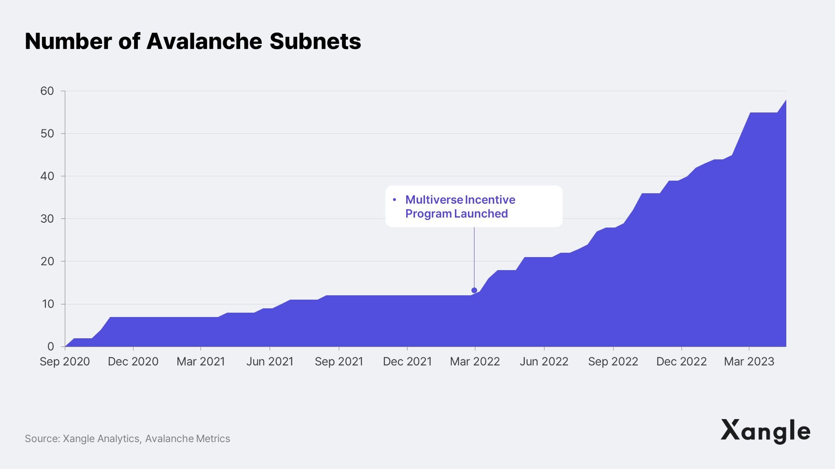835x469 pixels.
Task: Click the Sep 2021 axis label
Action: click(x=339, y=361)
